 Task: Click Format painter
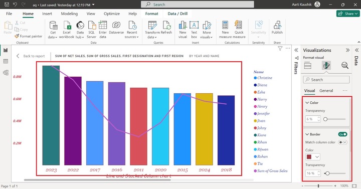[x=28, y=36]
